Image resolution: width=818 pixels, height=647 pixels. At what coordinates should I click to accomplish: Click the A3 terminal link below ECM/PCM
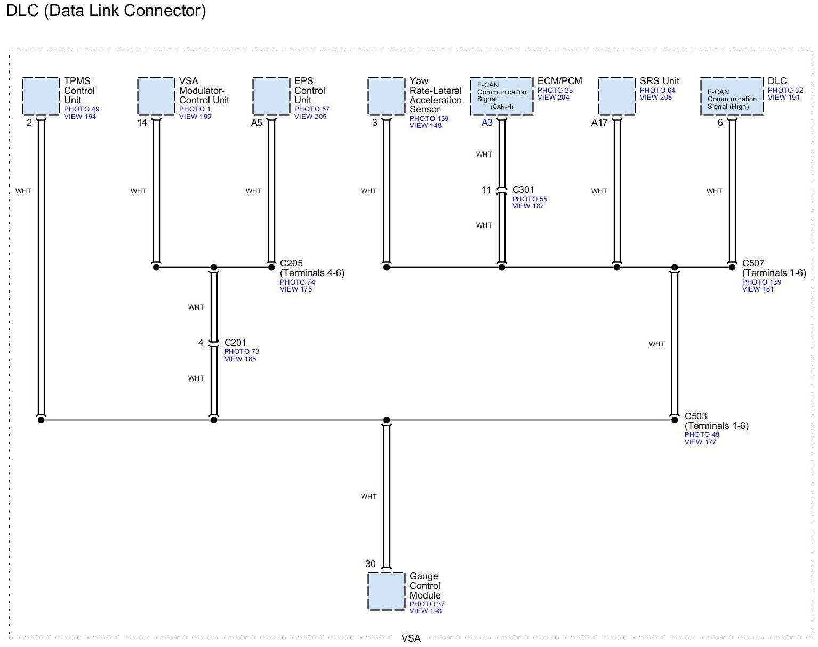coord(487,123)
